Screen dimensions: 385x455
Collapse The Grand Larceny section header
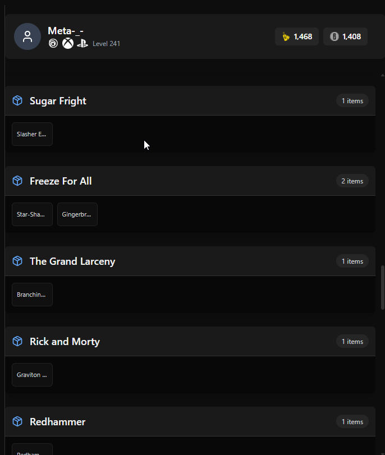[190, 261]
